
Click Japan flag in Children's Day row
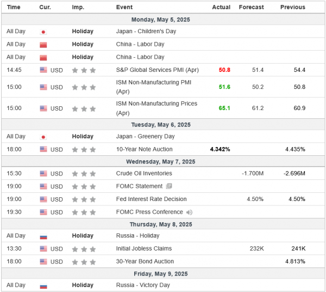pyautogui.click(x=43, y=32)
